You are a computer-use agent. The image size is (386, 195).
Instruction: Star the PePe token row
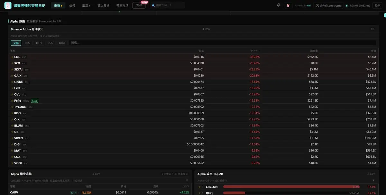pyautogui.click(x=12, y=101)
